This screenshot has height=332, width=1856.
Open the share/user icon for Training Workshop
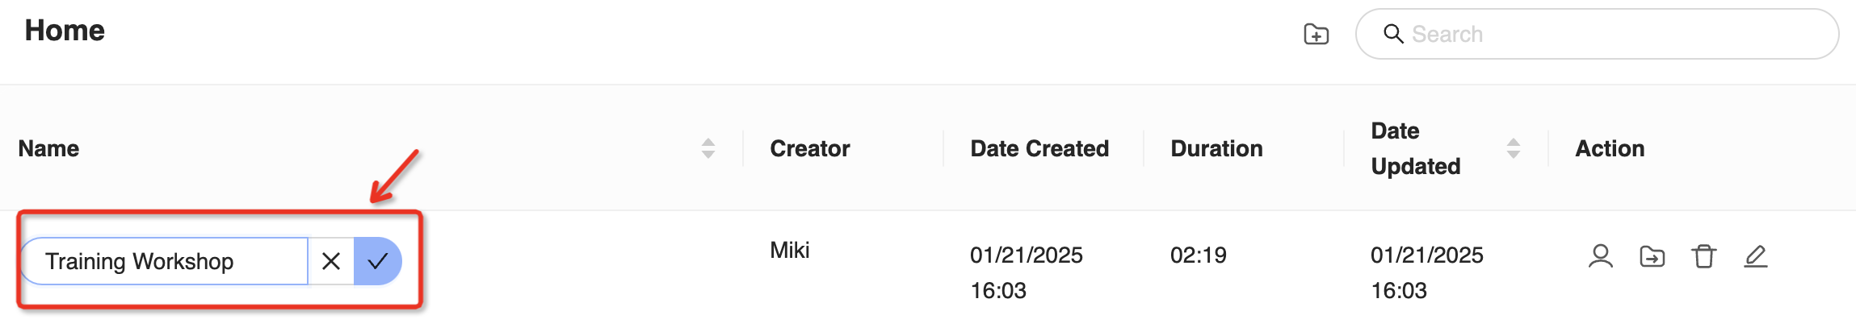tap(1600, 256)
